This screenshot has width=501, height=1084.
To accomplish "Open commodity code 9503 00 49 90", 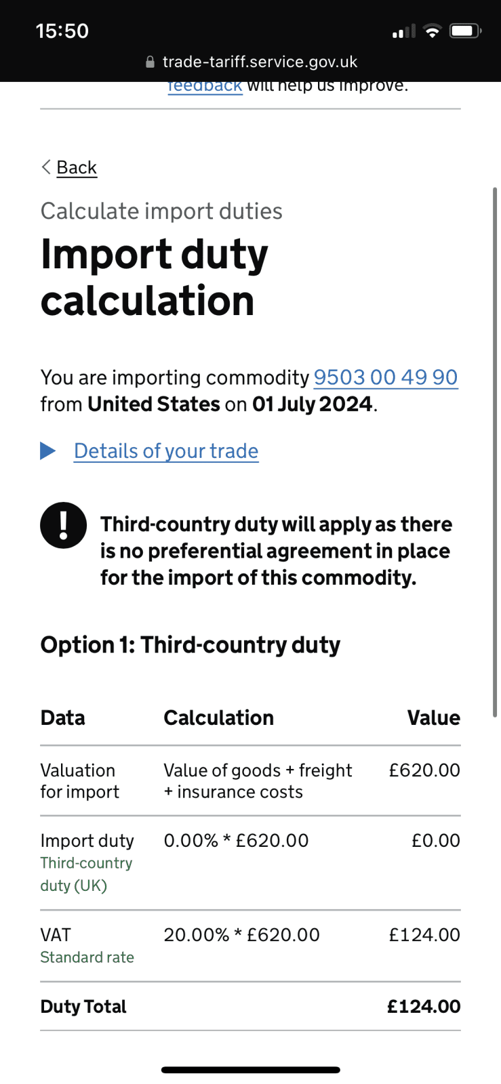I will (x=385, y=377).
